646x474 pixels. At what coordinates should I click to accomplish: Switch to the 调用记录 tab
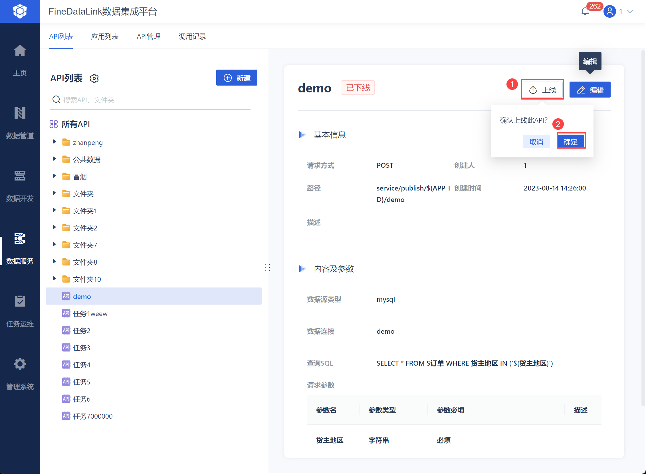[192, 37]
